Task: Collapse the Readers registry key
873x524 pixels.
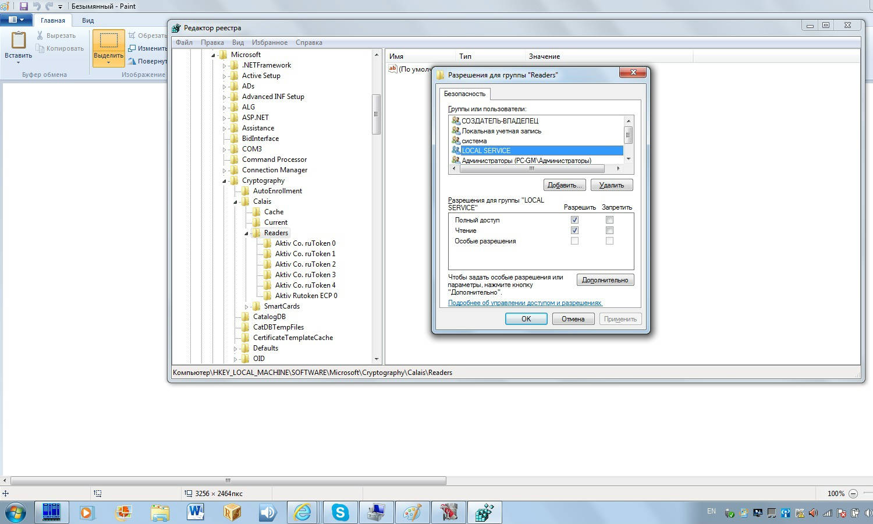Action: (x=247, y=233)
